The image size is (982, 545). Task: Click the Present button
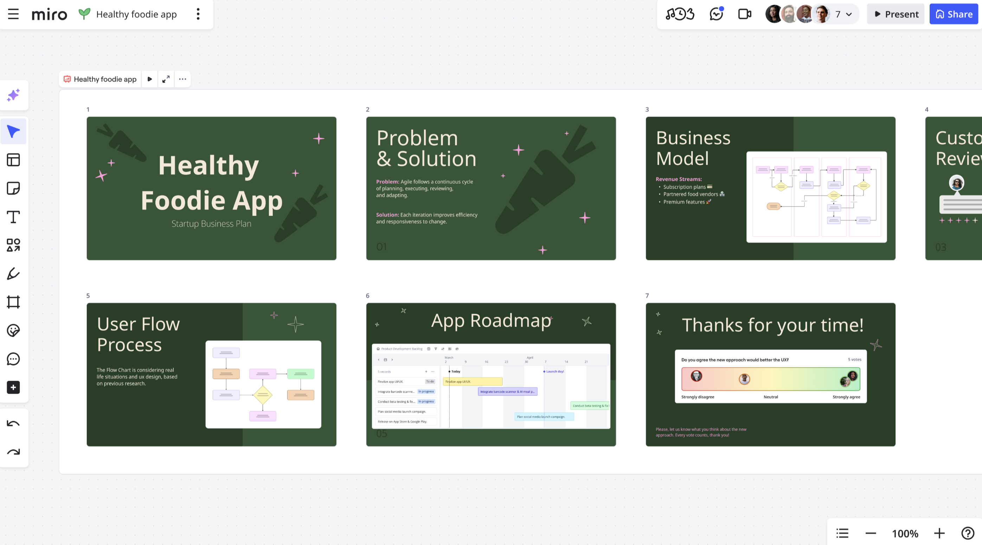896,14
